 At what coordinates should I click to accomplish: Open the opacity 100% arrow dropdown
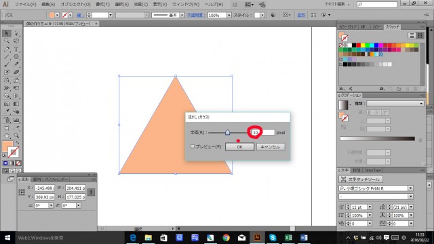click(x=229, y=15)
